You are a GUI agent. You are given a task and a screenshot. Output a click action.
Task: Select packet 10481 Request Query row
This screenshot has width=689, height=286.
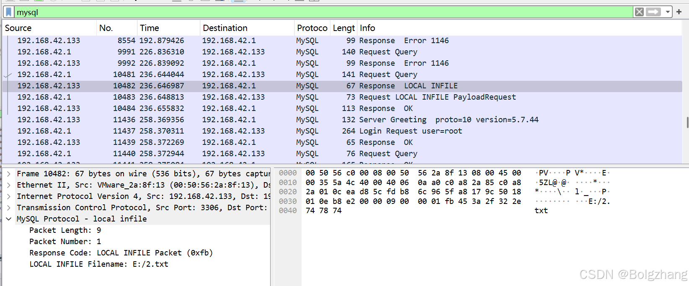(342, 75)
